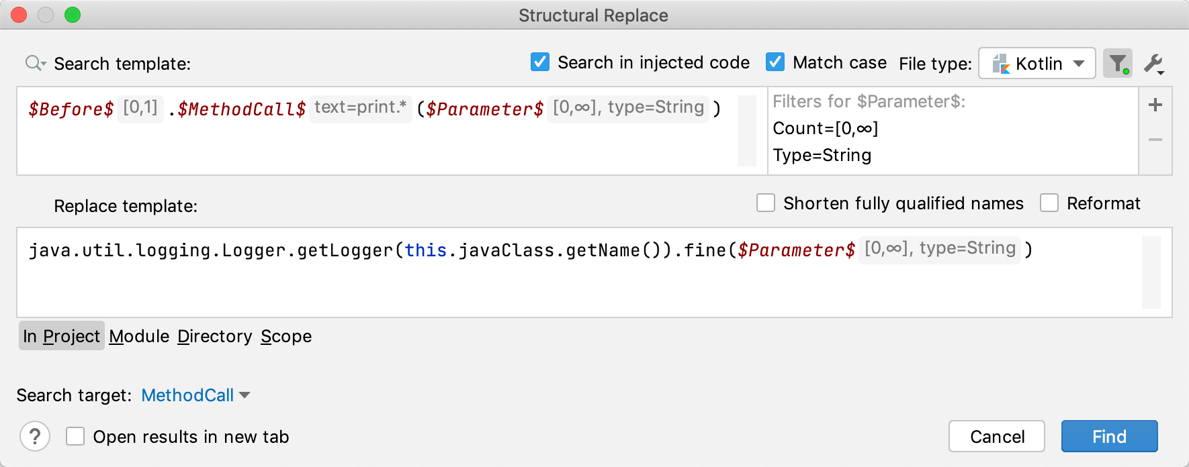The image size is (1189, 467).
Task: Open the search history magnifier icon
Action: pos(35,63)
